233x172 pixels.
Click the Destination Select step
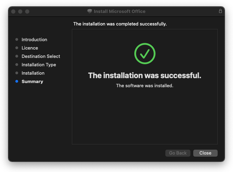coord(41,57)
